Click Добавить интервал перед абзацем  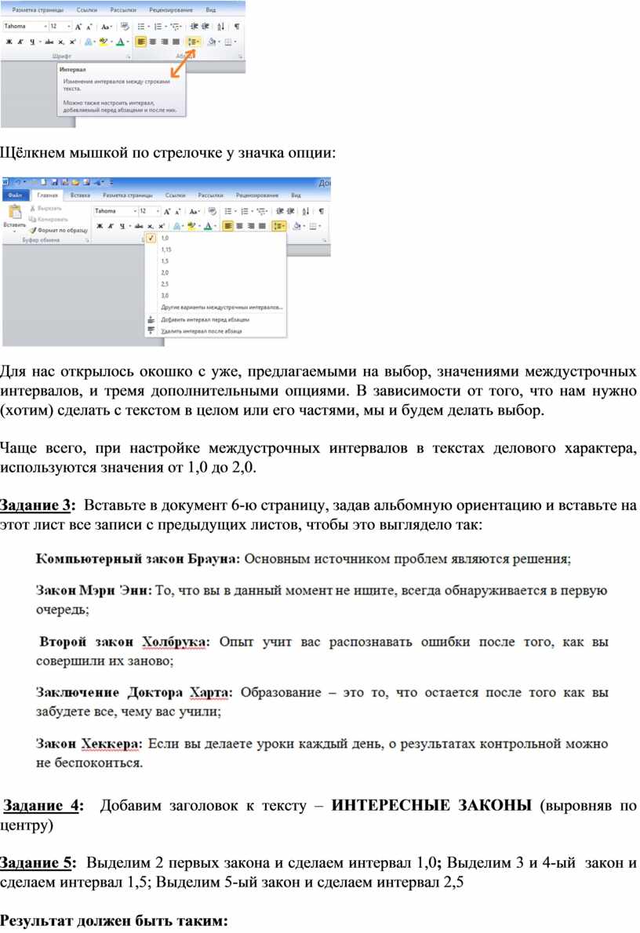click(205, 319)
